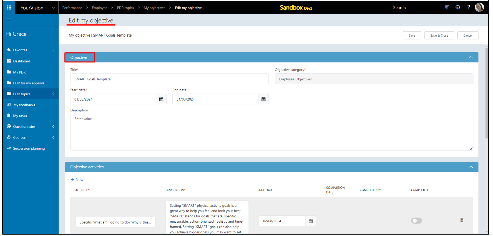Click the PDR topics folder icon
Viewport: 493px width, 236px height.
tap(9, 94)
